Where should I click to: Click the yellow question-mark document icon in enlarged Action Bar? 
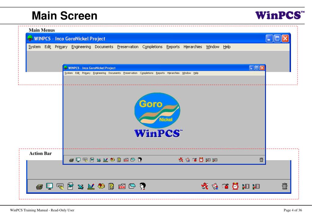point(111,186)
